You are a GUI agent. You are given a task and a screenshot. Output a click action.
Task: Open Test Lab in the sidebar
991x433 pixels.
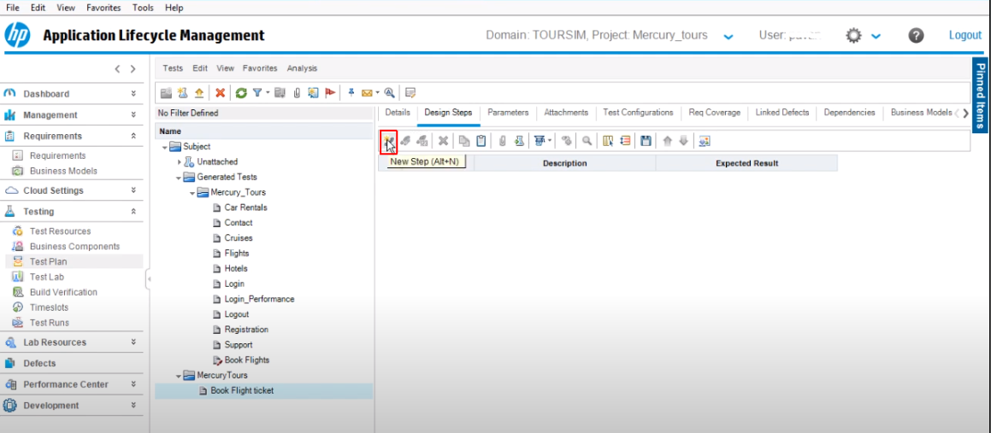(x=46, y=277)
